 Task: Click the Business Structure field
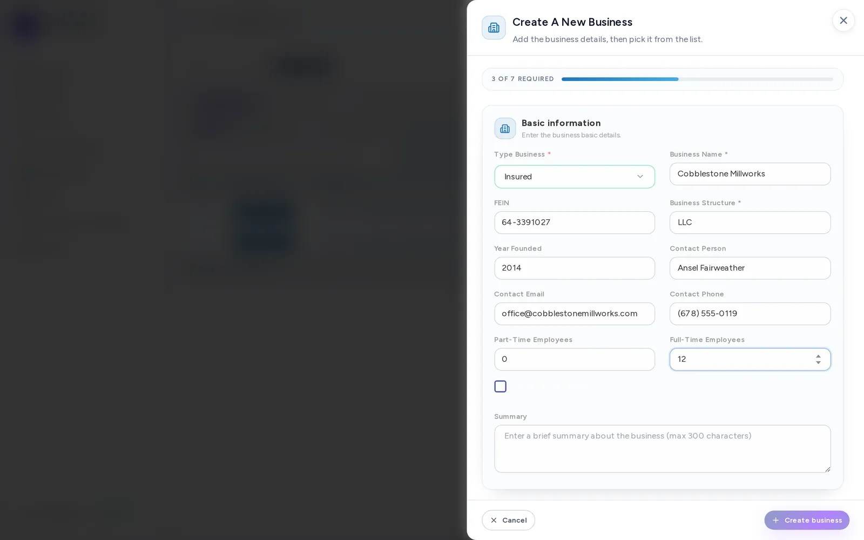(750, 222)
